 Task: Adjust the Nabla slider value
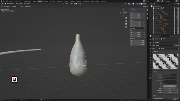(170, 93)
